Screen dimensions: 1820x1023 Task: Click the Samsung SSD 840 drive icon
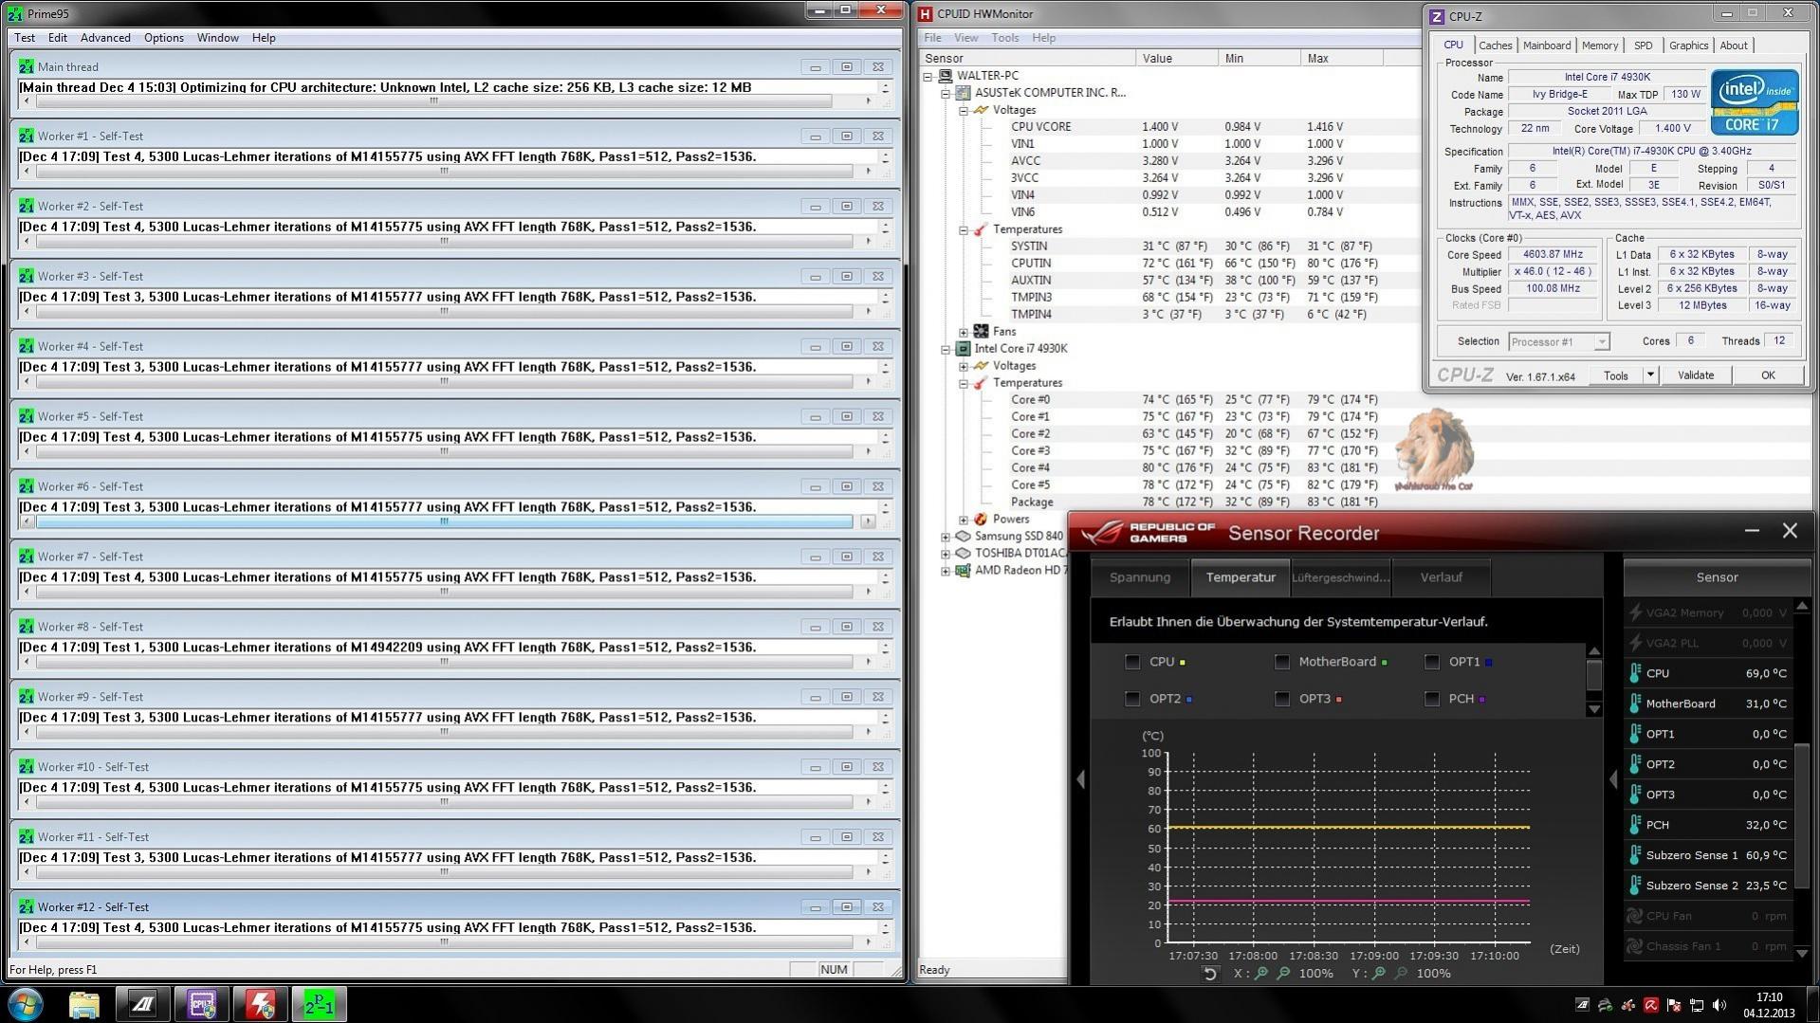point(963,537)
